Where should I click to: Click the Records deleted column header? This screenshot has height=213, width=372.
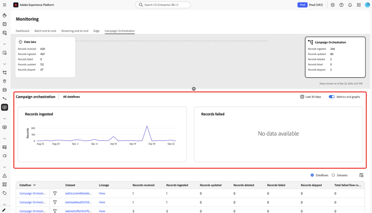pos(244,185)
